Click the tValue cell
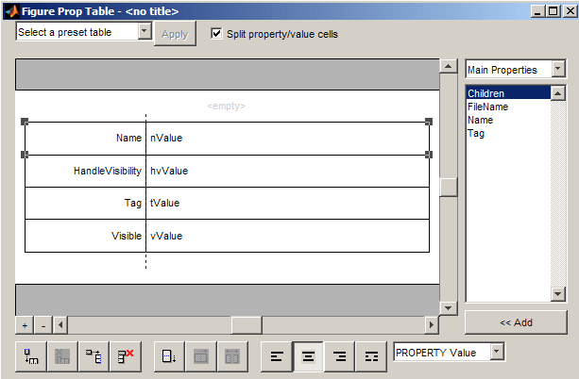 (288, 203)
